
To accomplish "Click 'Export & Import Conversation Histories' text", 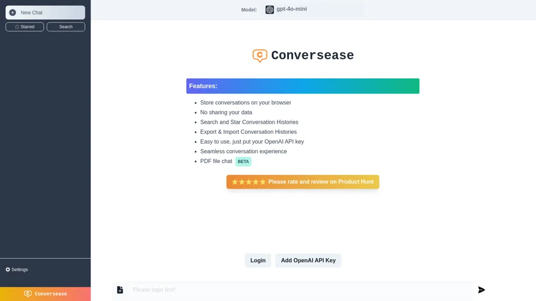I will point(249,132).
